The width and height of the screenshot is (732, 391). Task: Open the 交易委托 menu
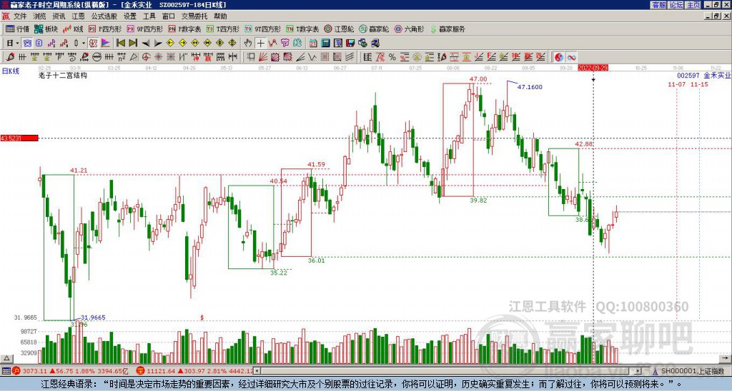[x=194, y=16]
